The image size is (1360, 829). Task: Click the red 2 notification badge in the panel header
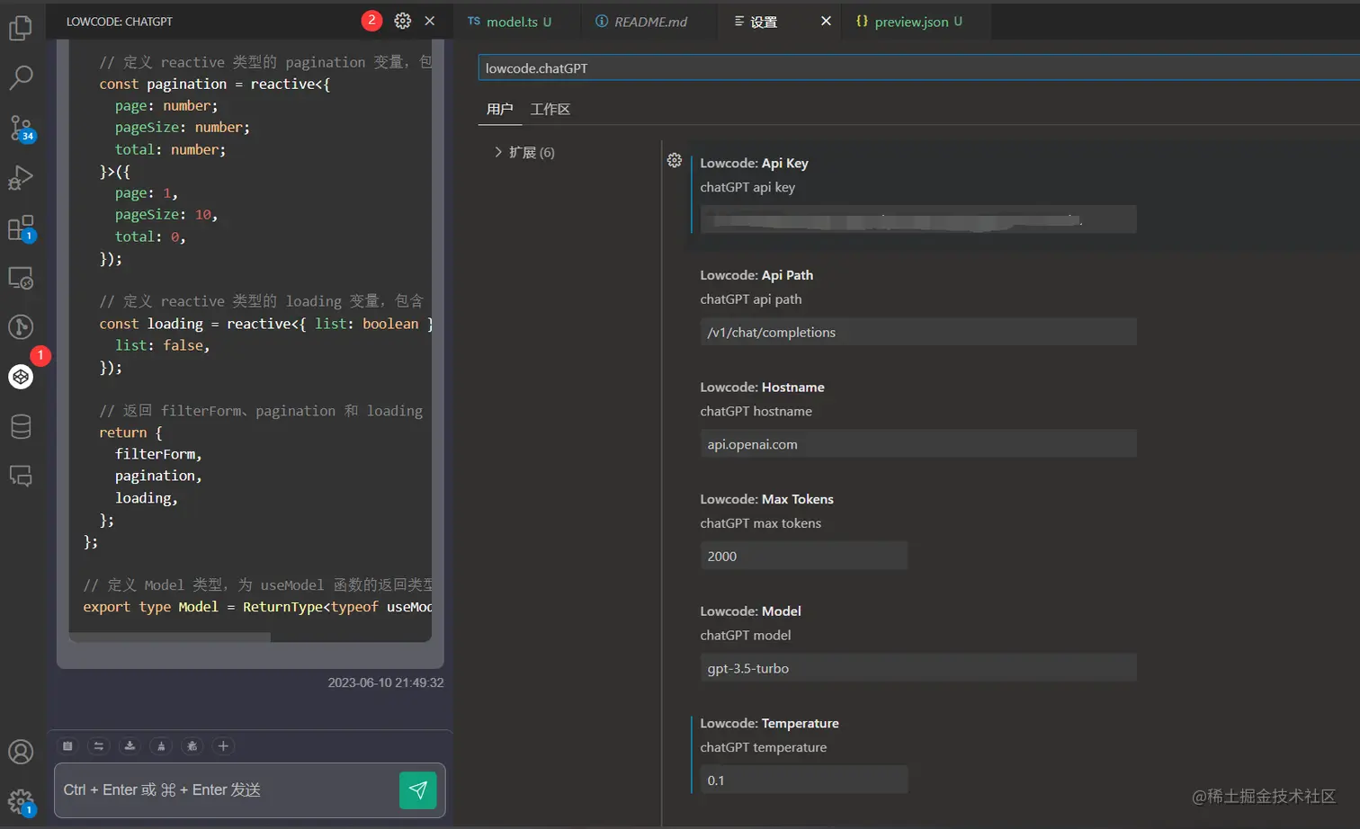pos(371,21)
